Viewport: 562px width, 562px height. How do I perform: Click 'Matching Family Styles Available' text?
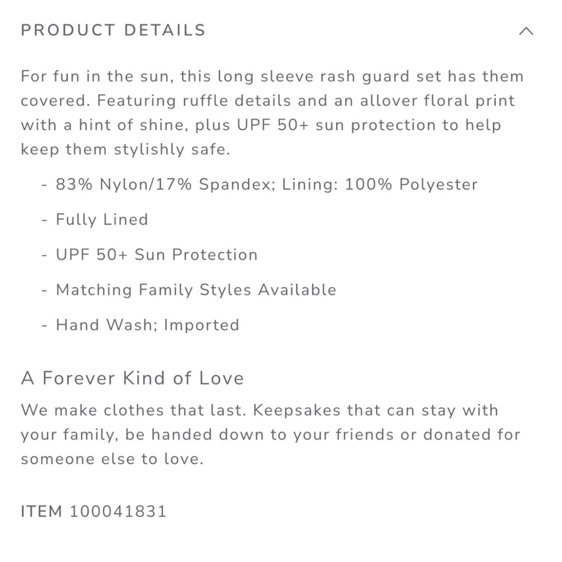tap(196, 289)
